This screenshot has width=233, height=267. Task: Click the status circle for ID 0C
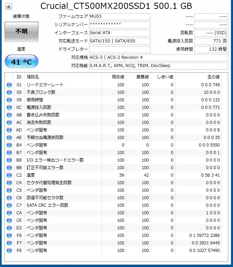click(9, 107)
